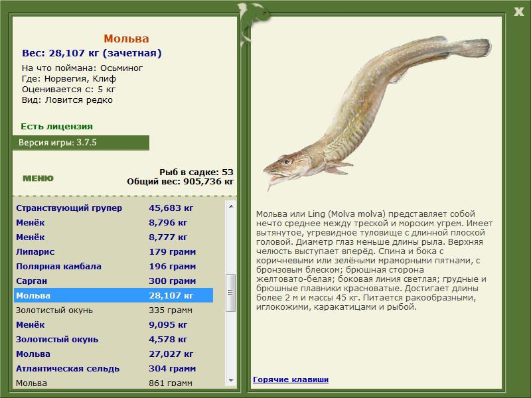The width and height of the screenshot is (531, 398).
Task: Click the Где: Норвегия, Клиф line
Action: coord(69,79)
